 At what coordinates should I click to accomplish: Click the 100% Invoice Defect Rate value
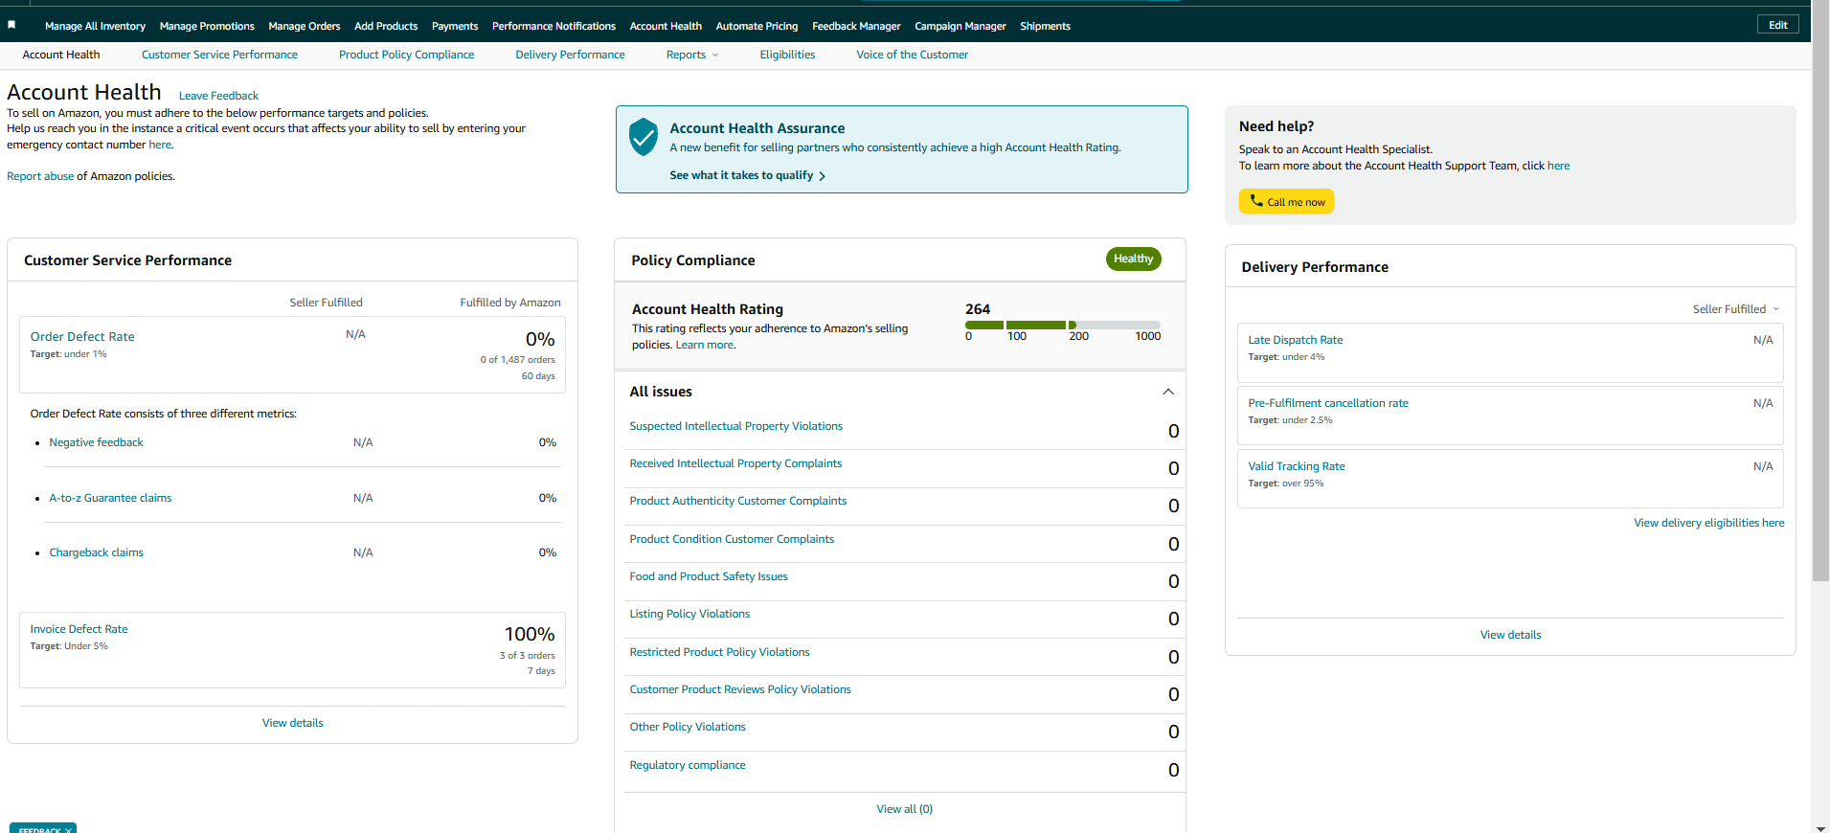(530, 634)
